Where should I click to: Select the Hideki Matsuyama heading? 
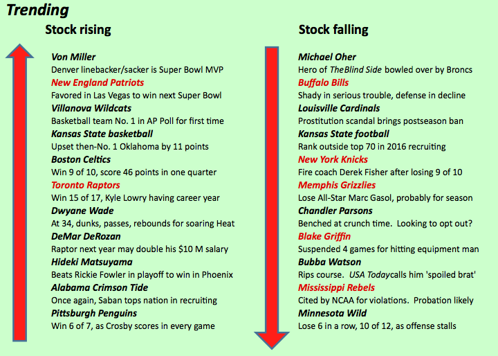pyautogui.click(x=92, y=262)
